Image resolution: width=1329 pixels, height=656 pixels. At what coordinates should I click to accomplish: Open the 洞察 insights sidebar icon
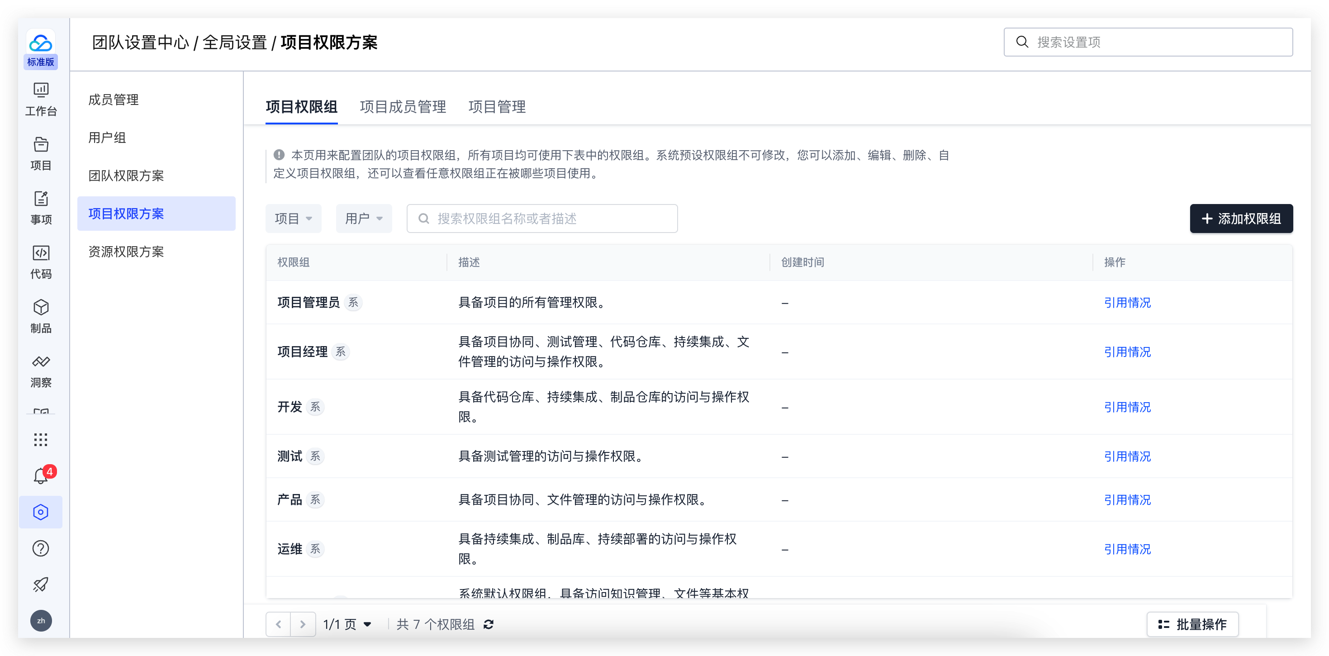(x=41, y=371)
